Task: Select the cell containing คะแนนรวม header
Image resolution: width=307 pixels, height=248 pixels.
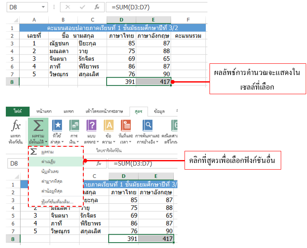Action: click(189, 36)
